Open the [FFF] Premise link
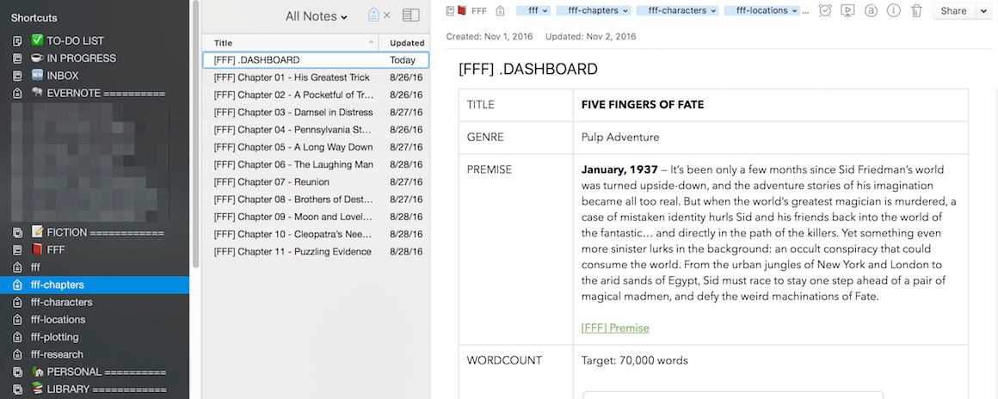 615,328
